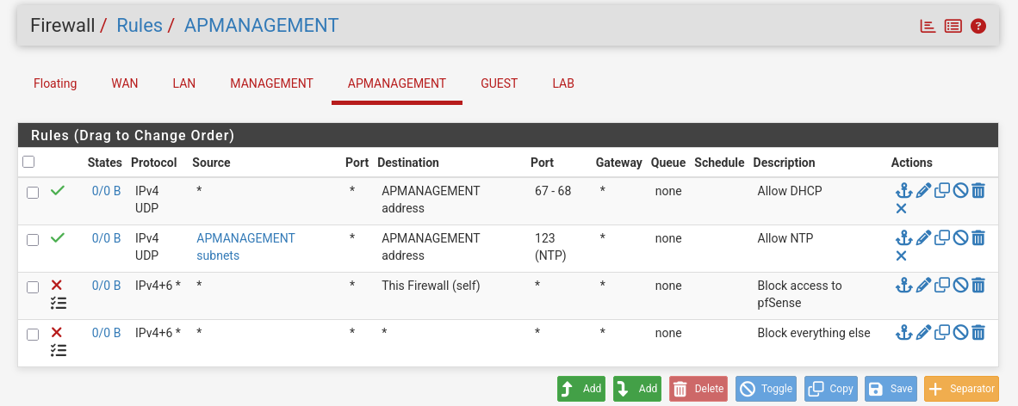Switch to the MANAGEMENT tab
The image size is (1018, 406).
tap(271, 83)
